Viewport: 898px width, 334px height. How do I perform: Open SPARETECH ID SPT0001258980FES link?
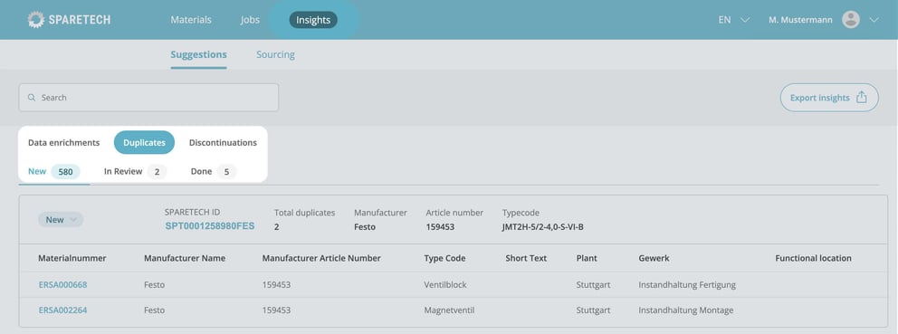[210, 226]
